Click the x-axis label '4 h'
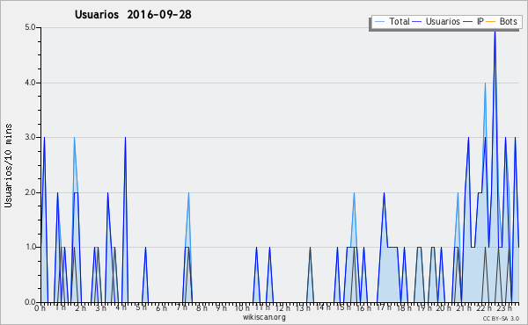 [x=121, y=307]
